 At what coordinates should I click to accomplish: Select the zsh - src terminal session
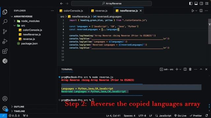click(x=166, y=69)
